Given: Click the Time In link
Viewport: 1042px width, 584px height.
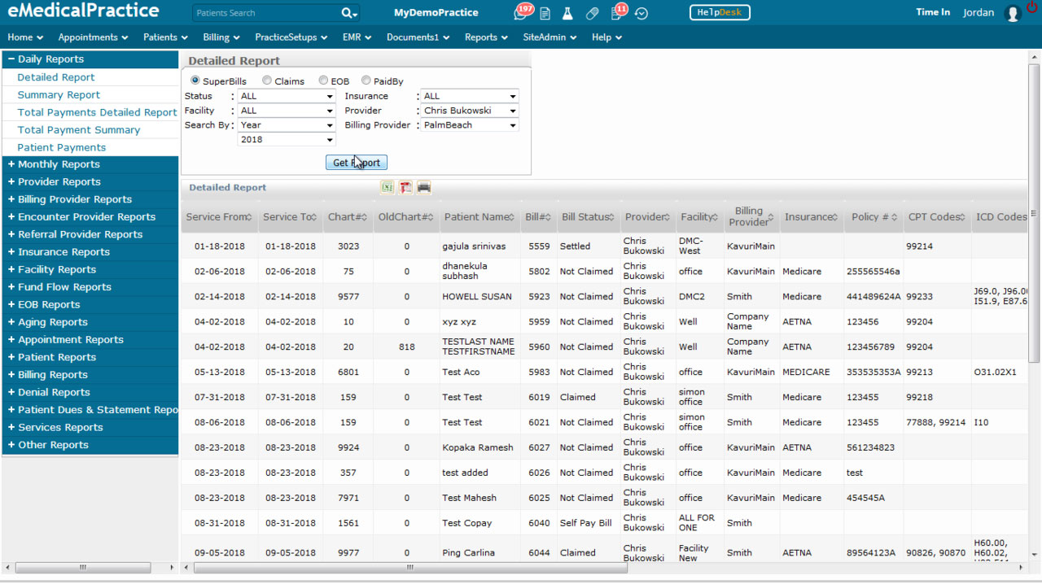Looking at the screenshot, I should pyautogui.click(x=933, y=12).
